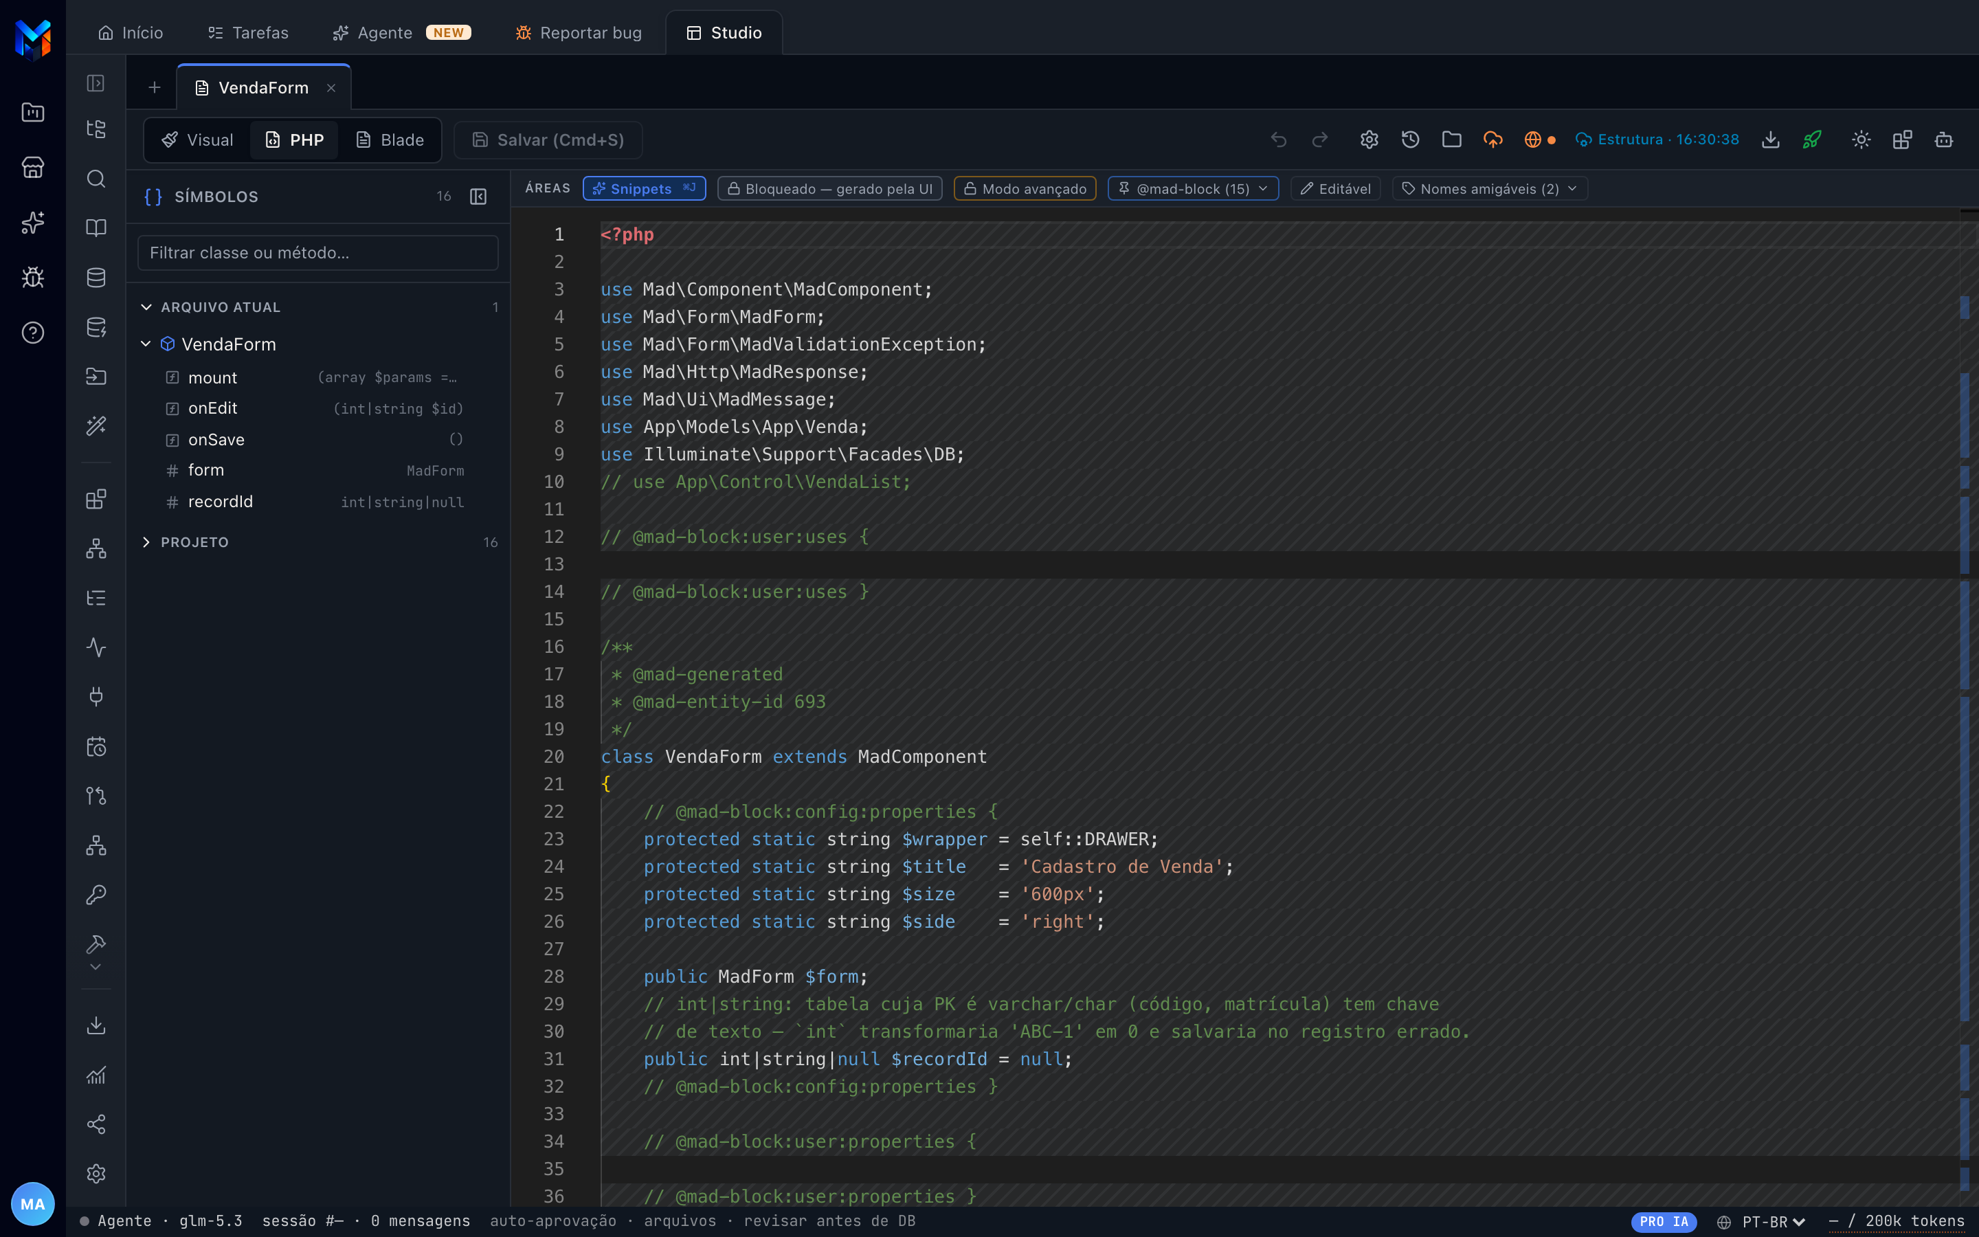
Task: Select the PHP view tab
Action: tap(294, 140)
